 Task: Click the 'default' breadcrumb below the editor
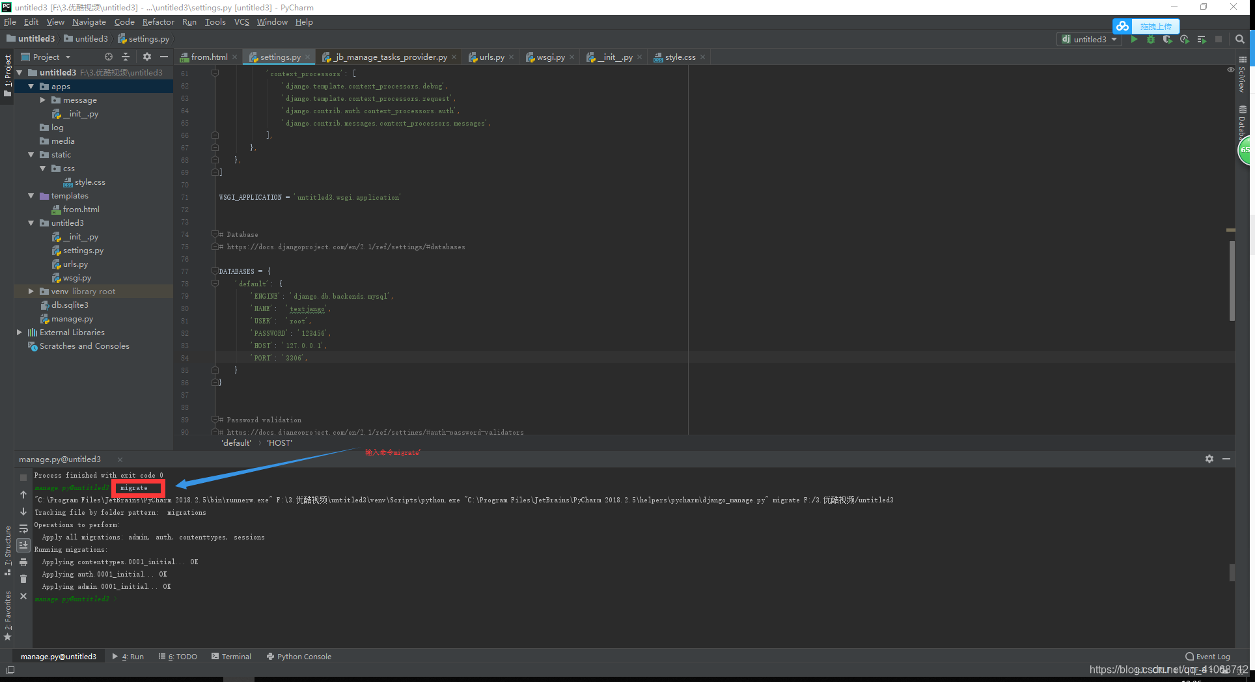(x=236, y=443)
